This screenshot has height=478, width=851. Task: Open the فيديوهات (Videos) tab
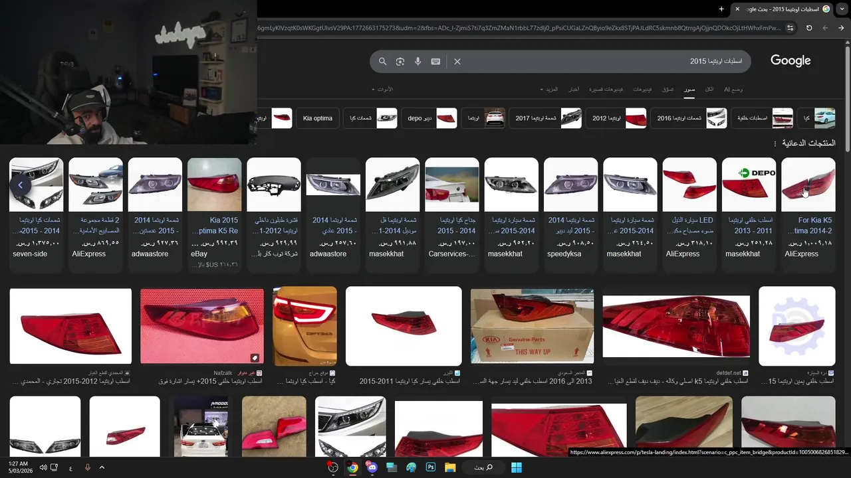pos(642,89)
